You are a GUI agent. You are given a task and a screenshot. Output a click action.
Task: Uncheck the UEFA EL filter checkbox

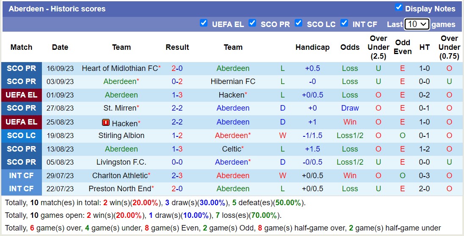pos(204,23)
